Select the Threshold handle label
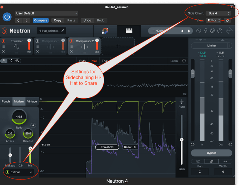Screen dimensions: 241x185 coord(107,147)
